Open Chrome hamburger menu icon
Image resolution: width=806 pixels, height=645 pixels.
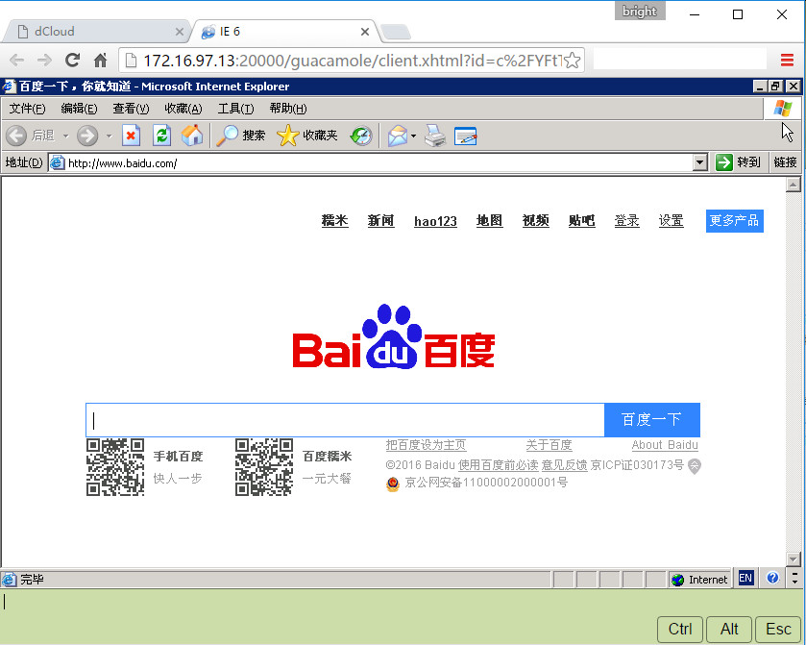click(x=787, y=61)
